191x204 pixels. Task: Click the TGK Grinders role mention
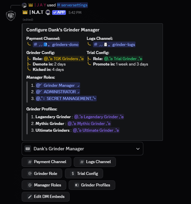(x=64, y=59)
